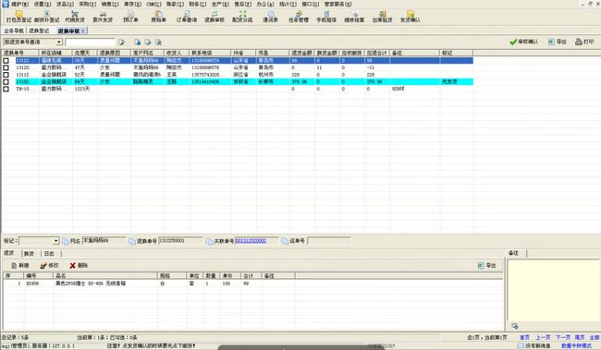Viewport: 601px width, 350px height.
Task: Toggle the checkbox on the last row
Action: pos(6,89)
